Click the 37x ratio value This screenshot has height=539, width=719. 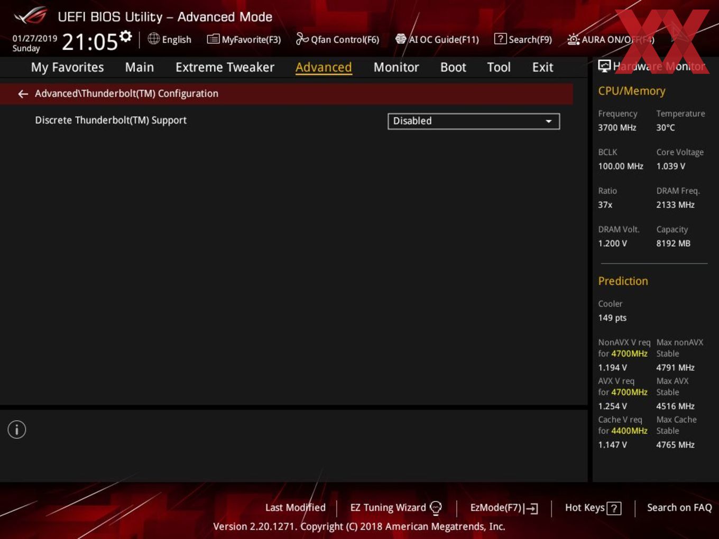pyautogui.click(x=605, y=205)
